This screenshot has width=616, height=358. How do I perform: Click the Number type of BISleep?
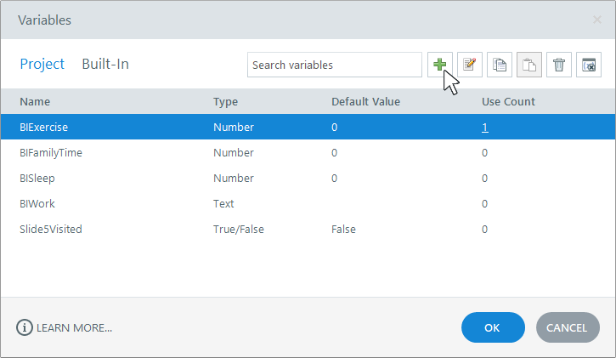pos(234,178)
